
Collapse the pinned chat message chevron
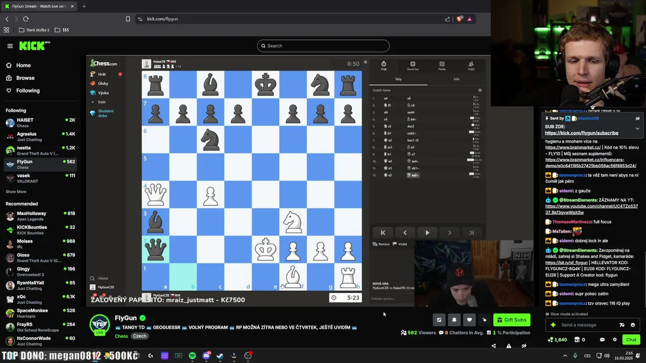637,129
